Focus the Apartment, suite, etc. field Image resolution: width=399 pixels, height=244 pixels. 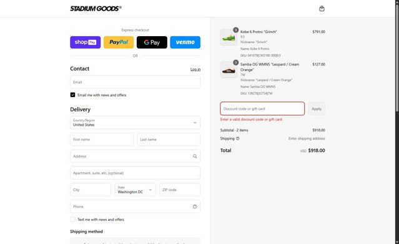[135, 173]
